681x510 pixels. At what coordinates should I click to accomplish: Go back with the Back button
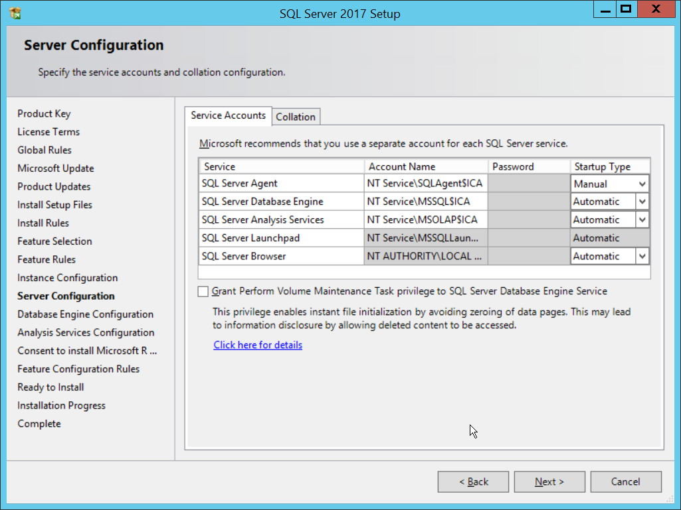click(473, 481)
